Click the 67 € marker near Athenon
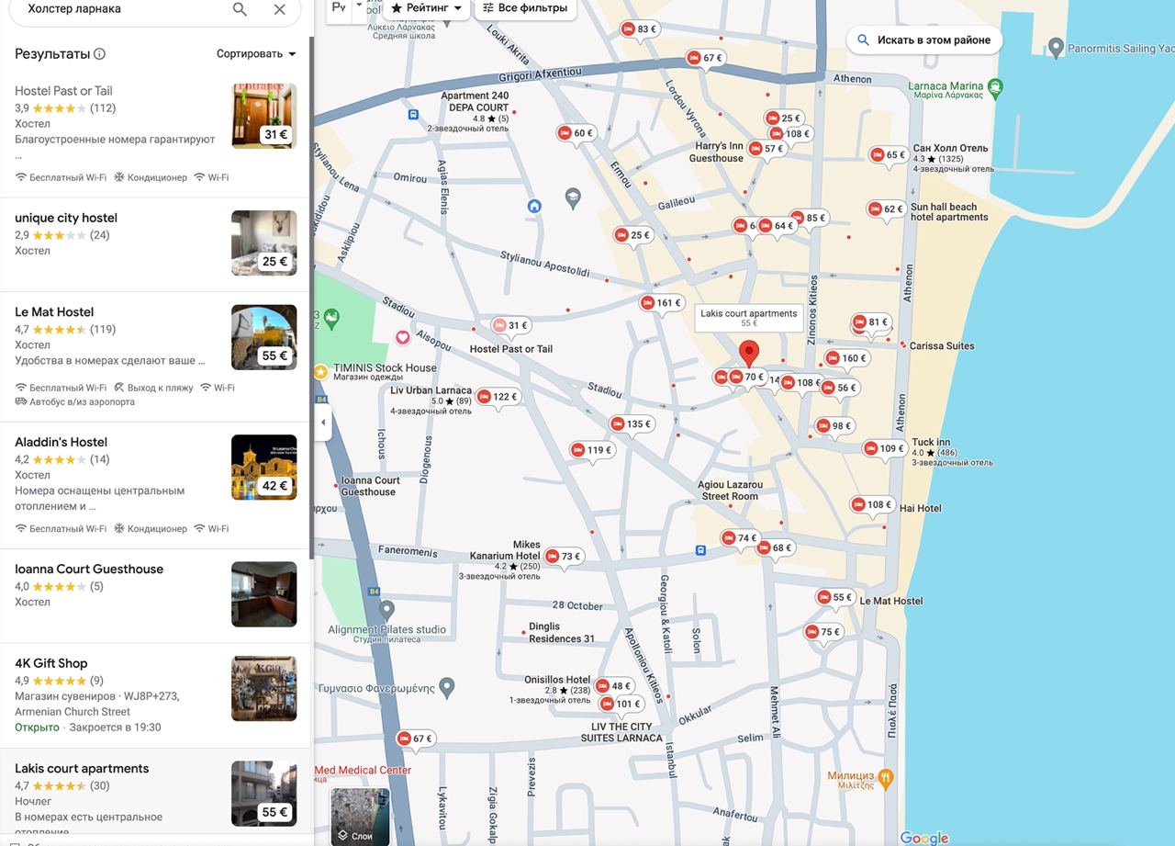 [705, 58]
